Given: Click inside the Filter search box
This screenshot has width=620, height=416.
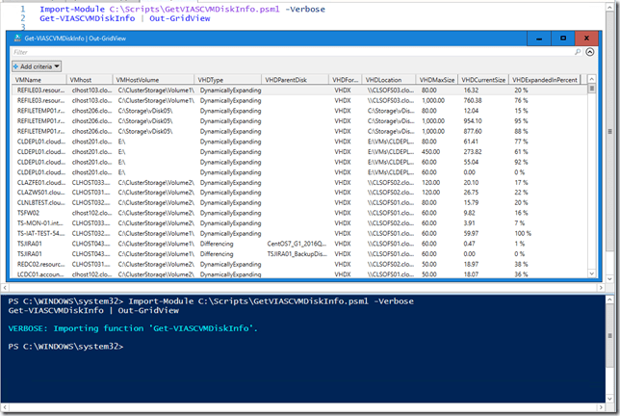Looking at the screenshot, I should pyautogui.click(x=289, y=52).
